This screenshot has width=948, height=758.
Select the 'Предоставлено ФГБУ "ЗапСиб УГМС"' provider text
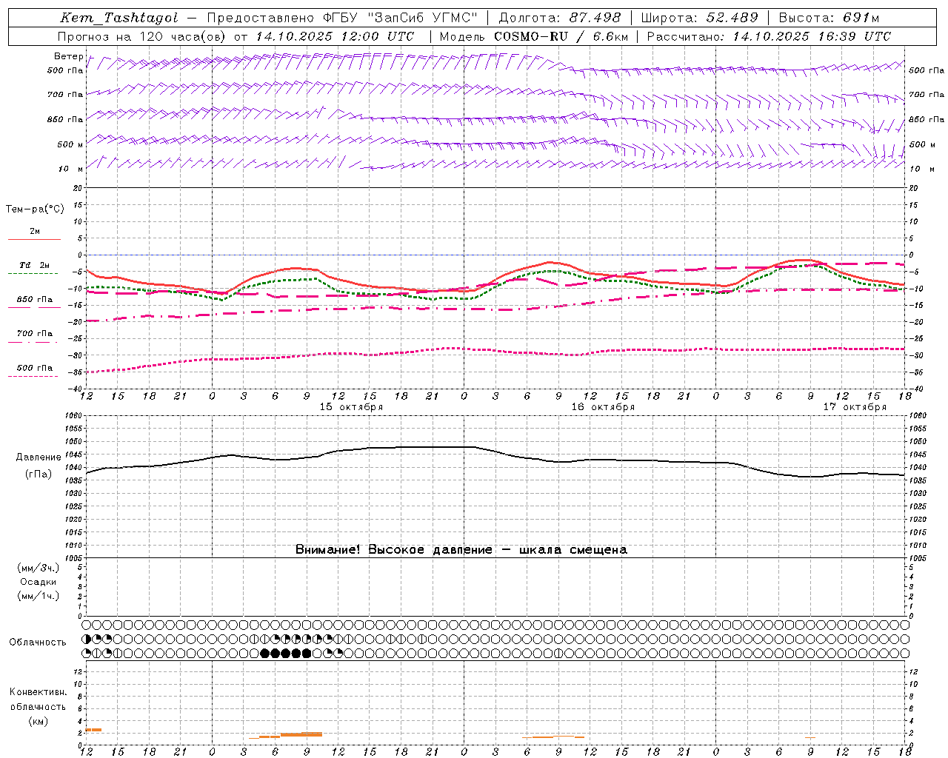point(342,18)
